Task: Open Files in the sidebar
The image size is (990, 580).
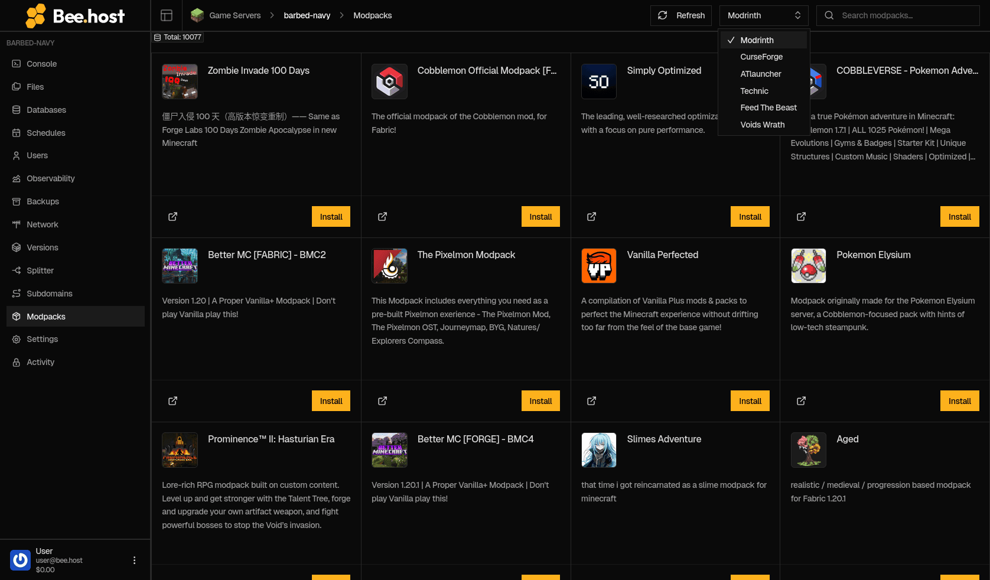Action: (75, 87)
